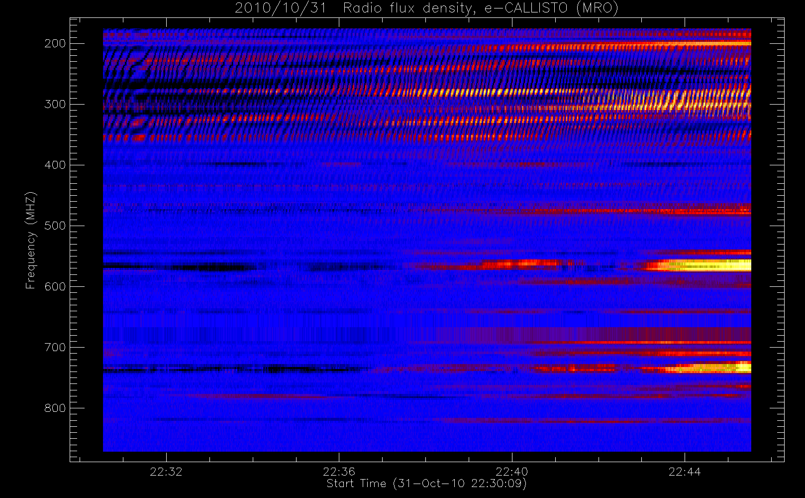Image resolution: width=805 pixels, height=498 pixels.
Task: Click the "Start Time (31-Oct-10 22:30:09)" label
Action: pyautogui.click(x=426, y=484)
